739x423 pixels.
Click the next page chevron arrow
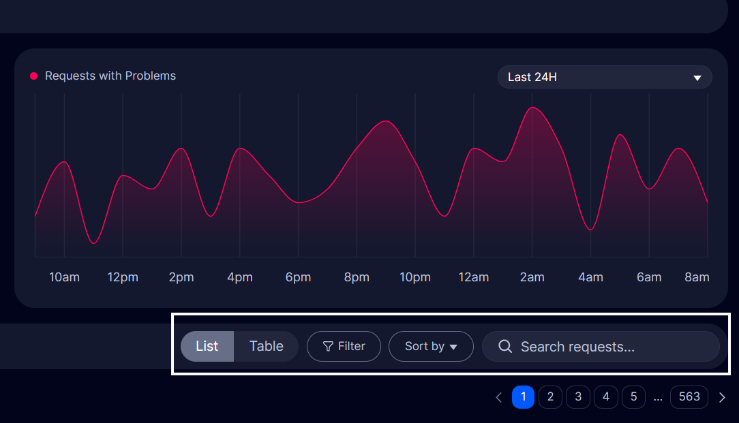(x=723, y=397)
